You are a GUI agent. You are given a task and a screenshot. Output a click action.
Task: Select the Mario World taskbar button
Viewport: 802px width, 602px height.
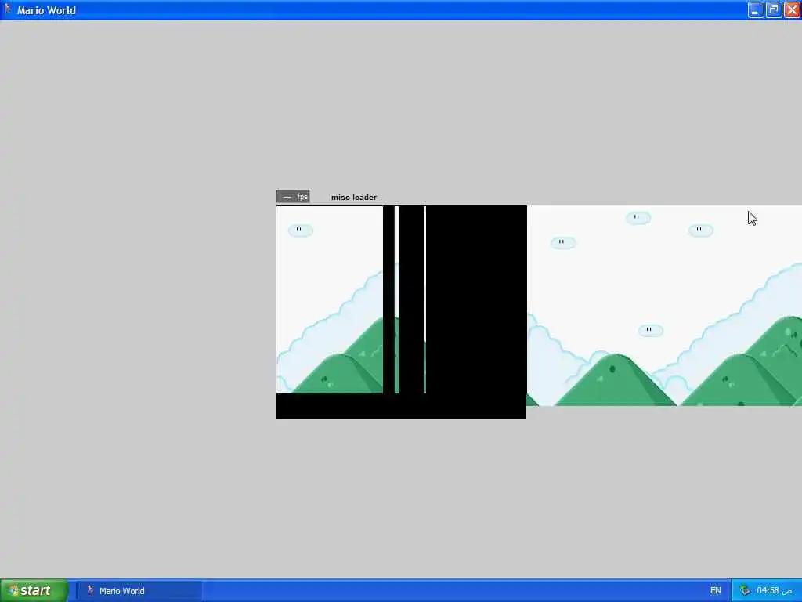139,591
